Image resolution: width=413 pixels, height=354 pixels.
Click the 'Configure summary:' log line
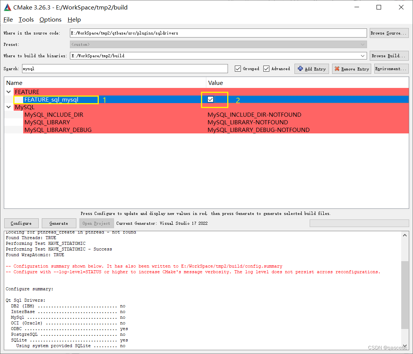tap(30, 289)
